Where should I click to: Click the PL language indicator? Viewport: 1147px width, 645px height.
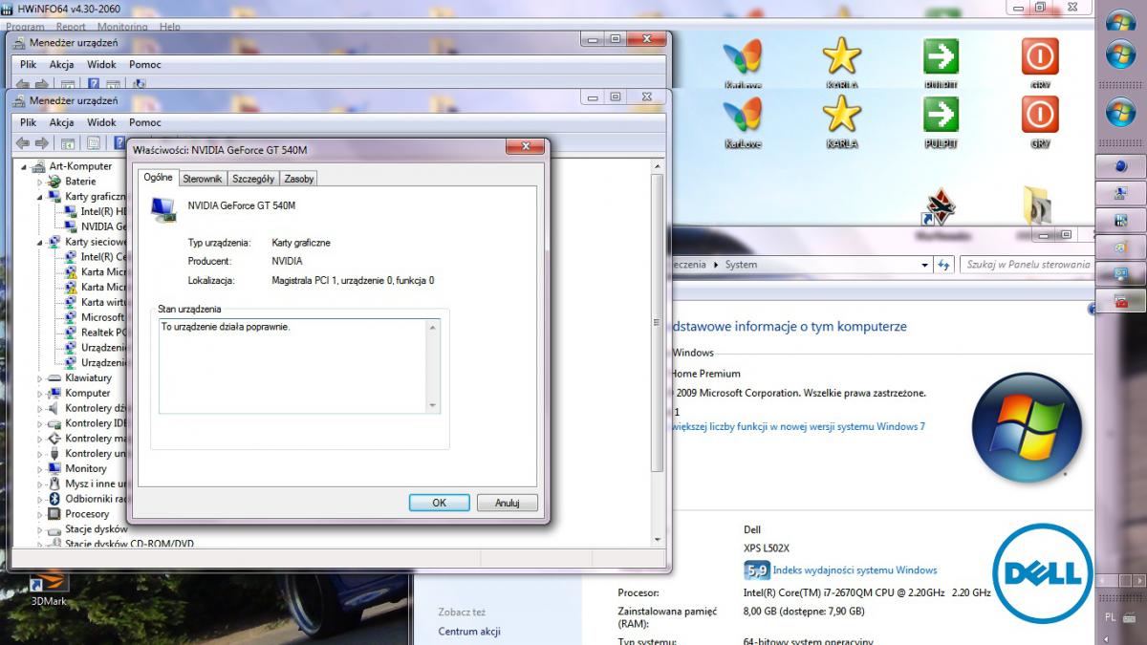click(x=1110, y=617)
